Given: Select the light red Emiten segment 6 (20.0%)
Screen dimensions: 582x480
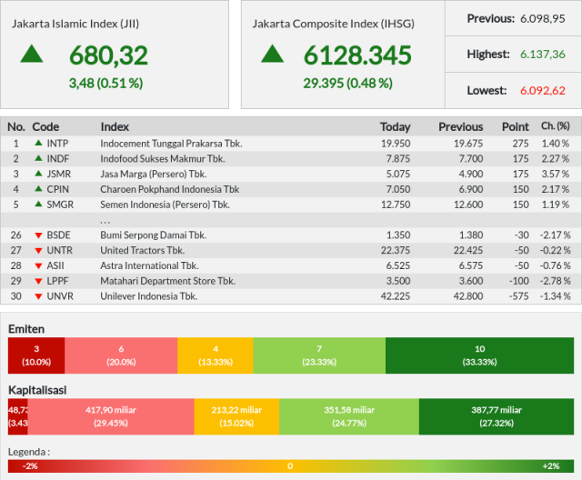Looking at the screenshot, I should tap(121, 355).
